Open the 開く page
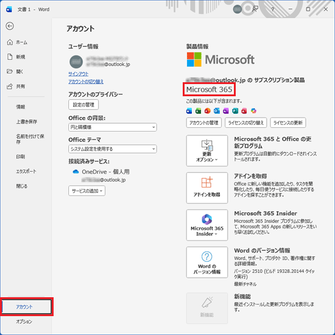 [15, 71]
